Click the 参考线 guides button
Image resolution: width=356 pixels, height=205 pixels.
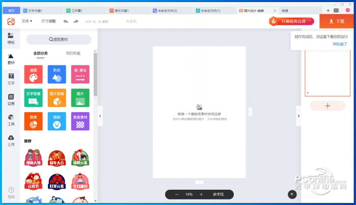pos(218,194)
